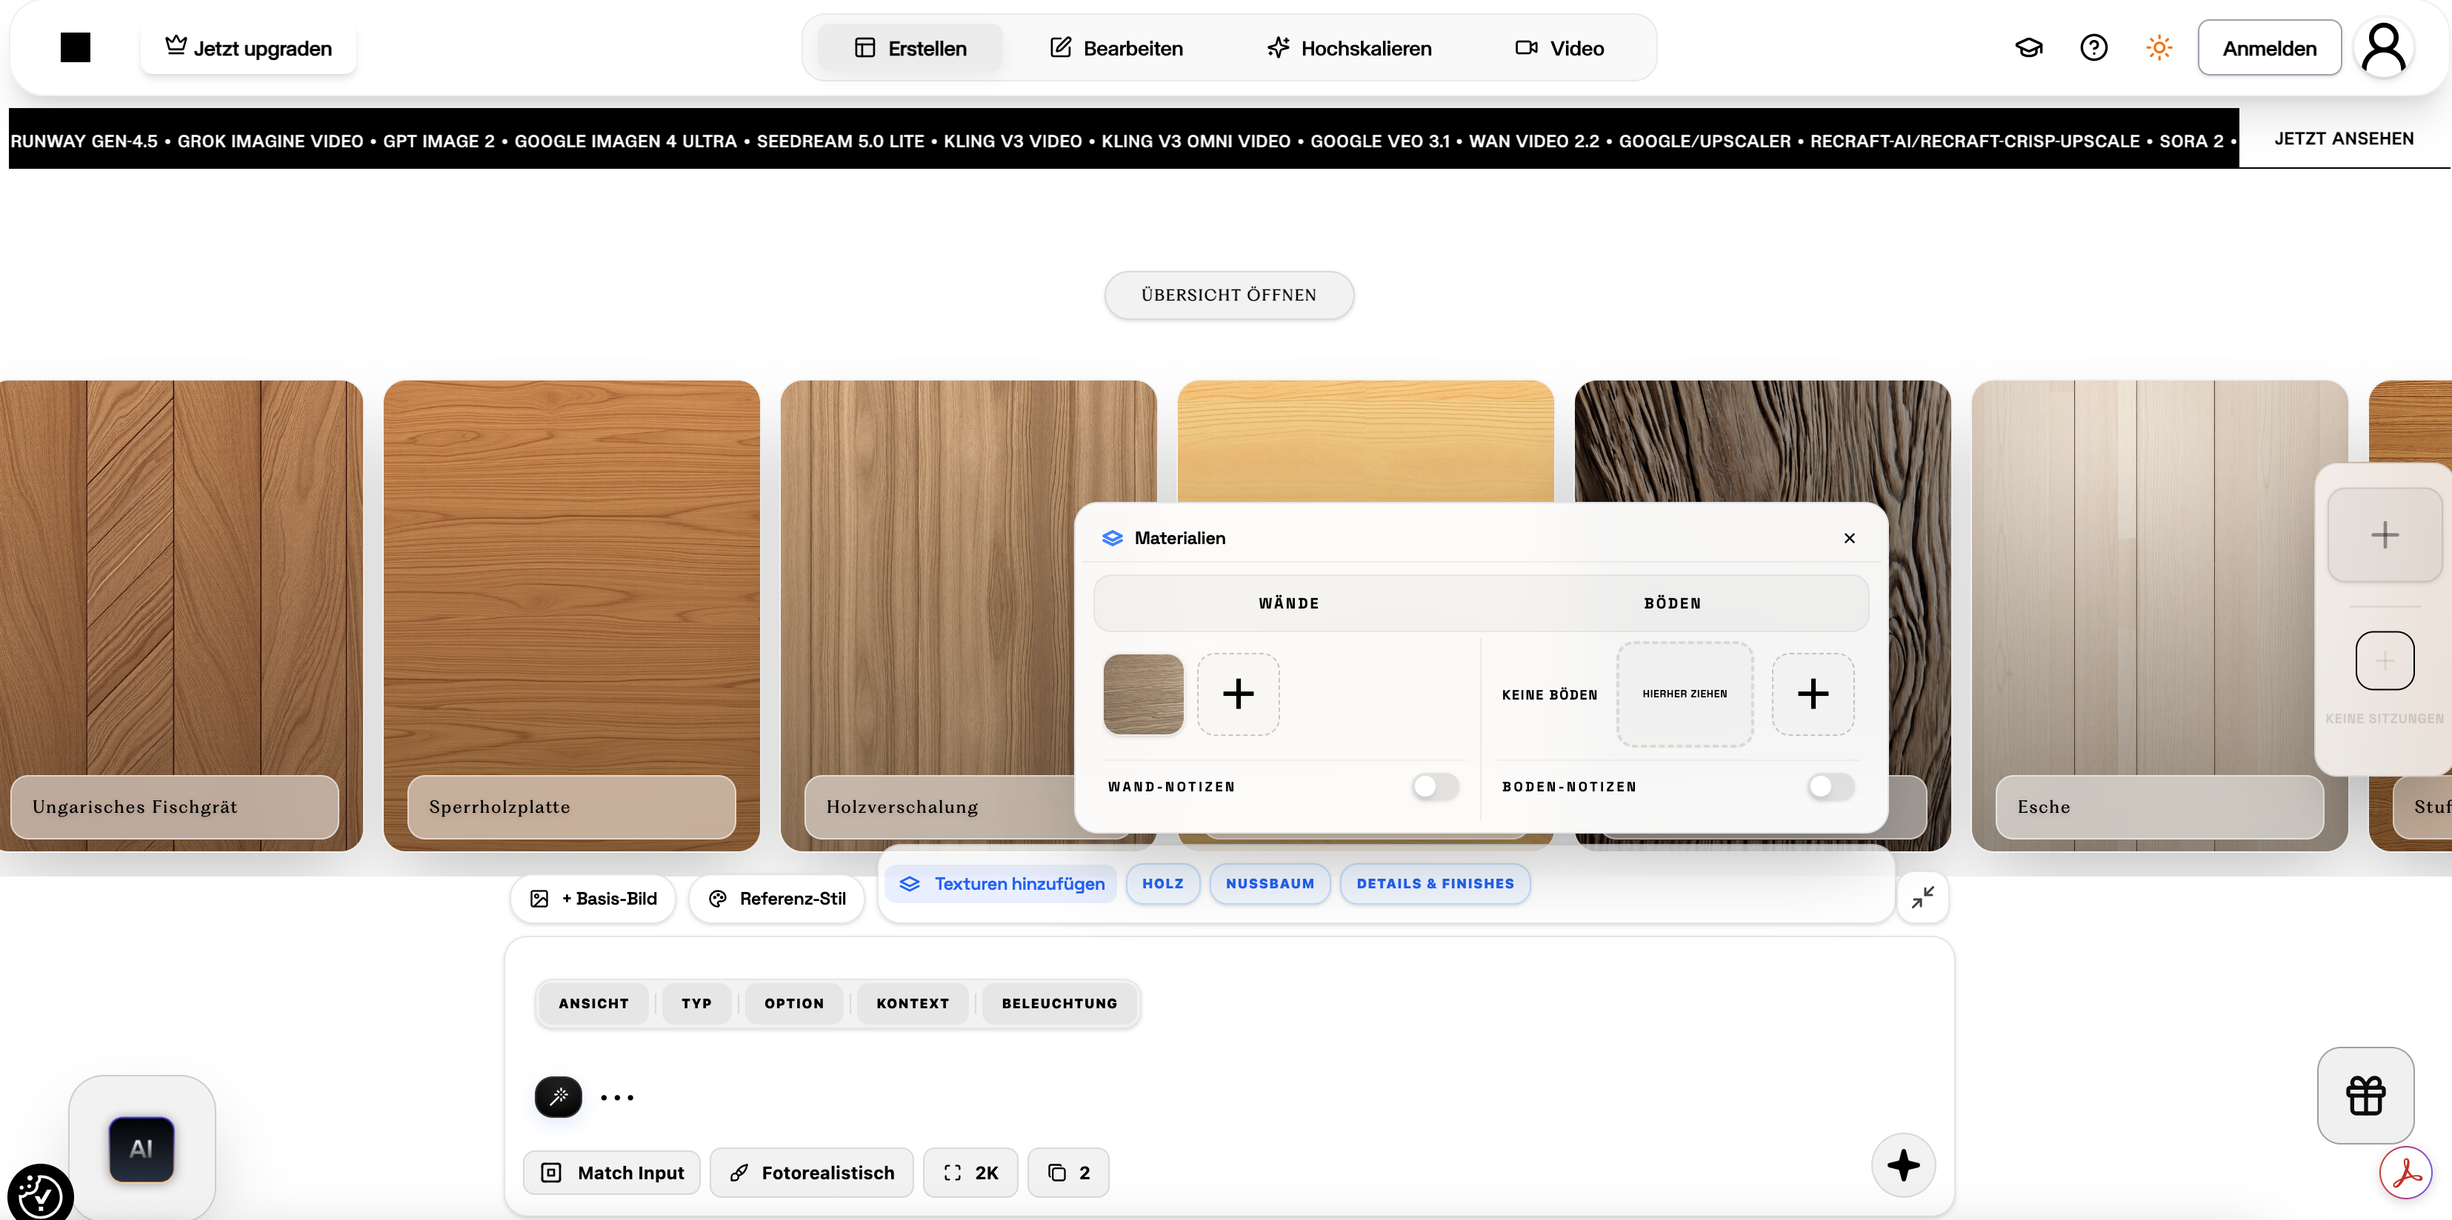
Task: Close the Materialien panel
Action: click(1848, 538)
